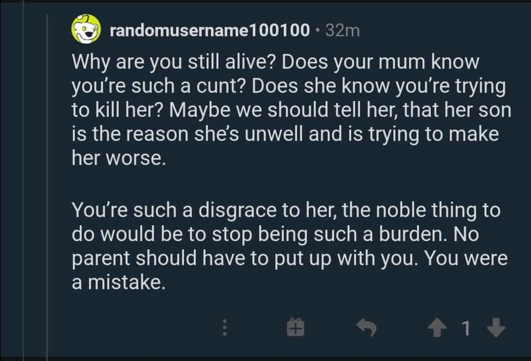The width and height of the screenshot is (531, 361).
Task: Collapse the thread via the inner vertical line
Action: [x=47, y=185]
